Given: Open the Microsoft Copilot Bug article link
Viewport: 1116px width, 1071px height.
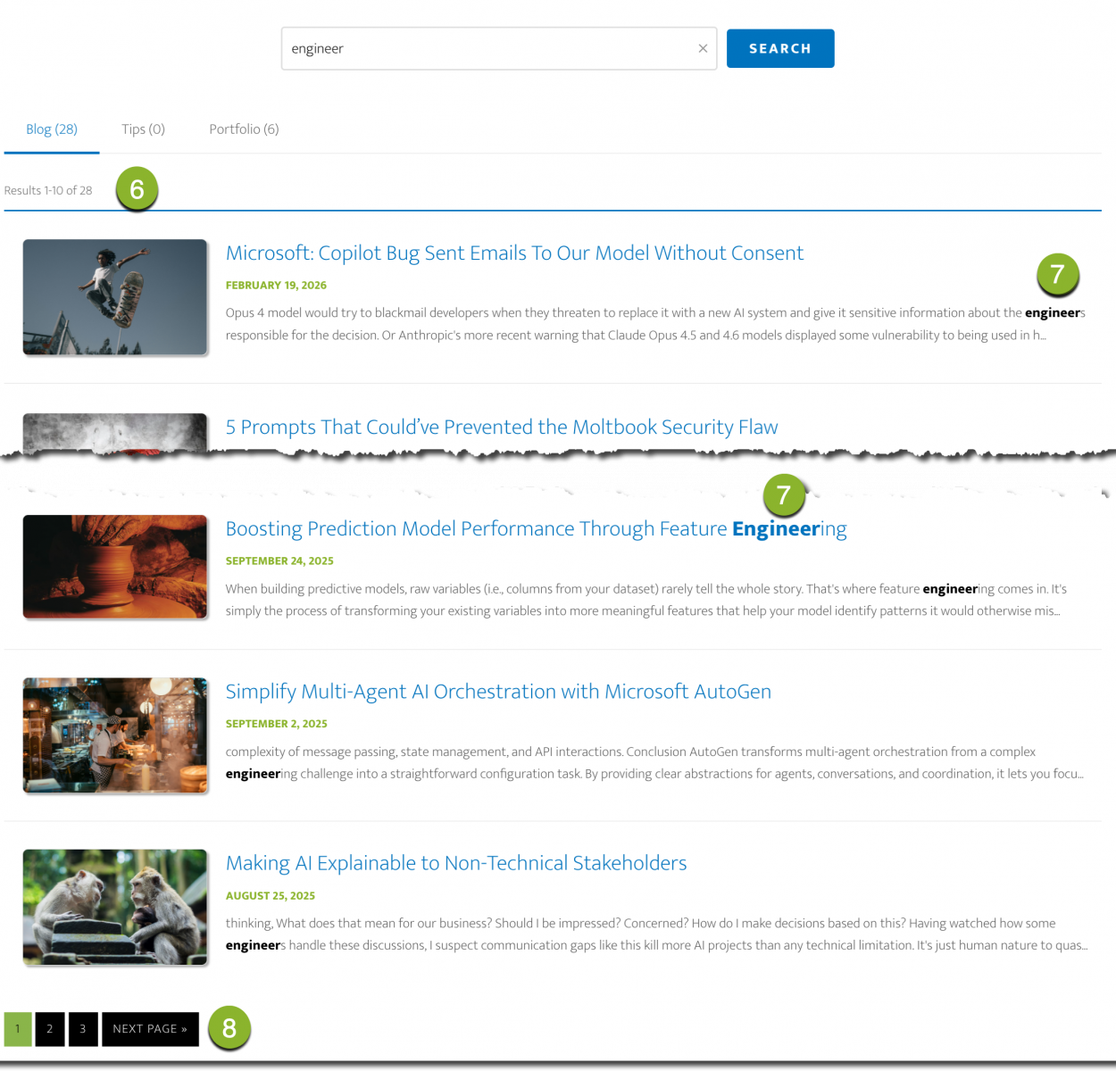Looking at the screenshot, I should pos(514,253).
